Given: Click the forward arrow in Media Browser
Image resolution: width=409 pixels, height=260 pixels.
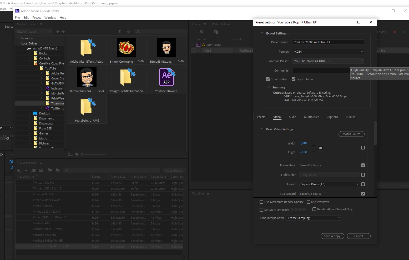Looking at the screenshot, I should (x=63, y=32).
